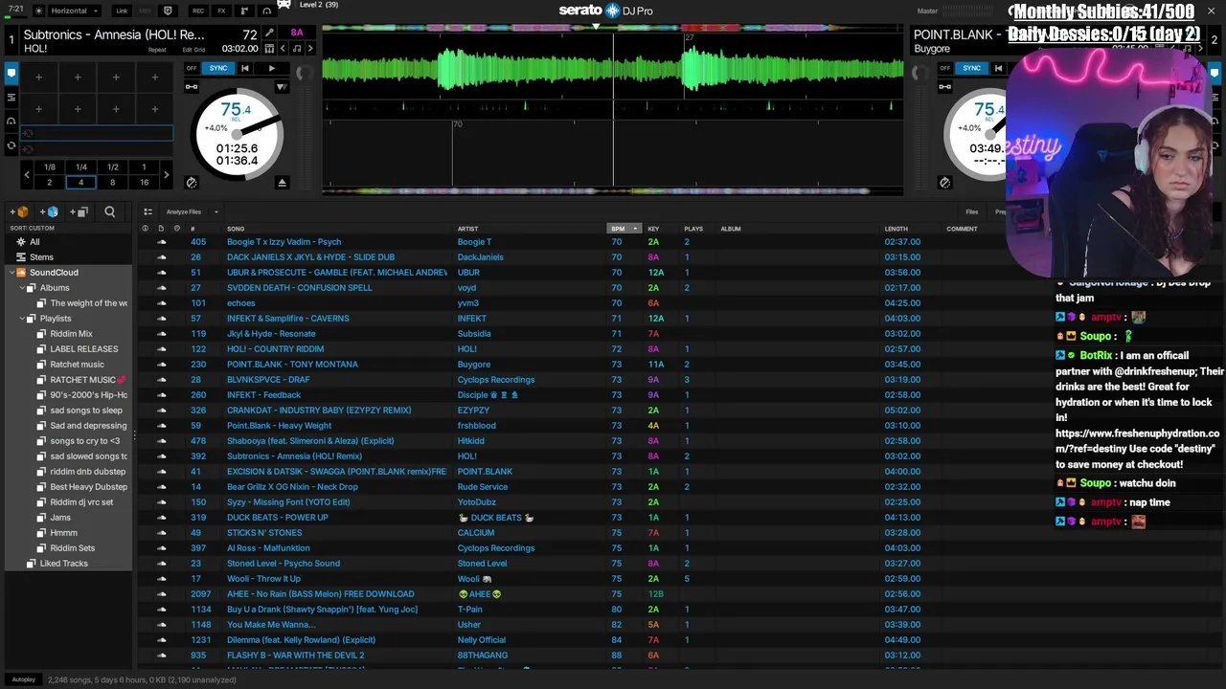Add a cue point in the first empty slot
Viewport: 1226px width, 689px height.
click(39, 78)
